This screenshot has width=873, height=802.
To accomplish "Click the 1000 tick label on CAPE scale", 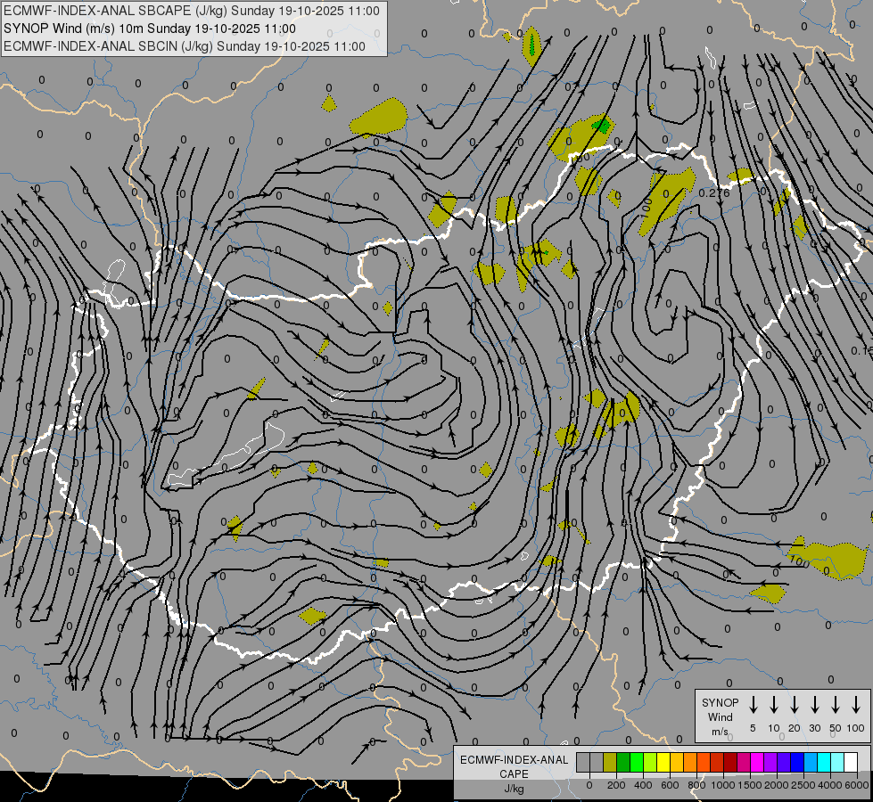I will [x=723, y=785].
